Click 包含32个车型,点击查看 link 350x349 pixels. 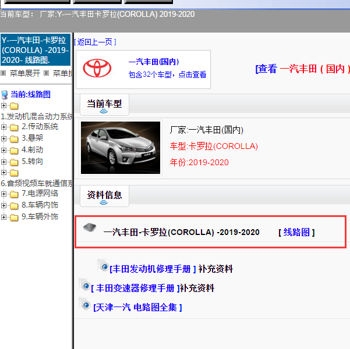(x=167, y=74)
